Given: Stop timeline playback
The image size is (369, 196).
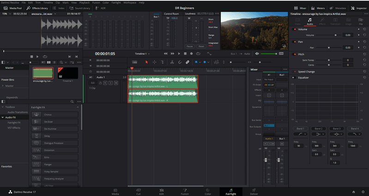Looking at the screenshot, I should point(185,53).
